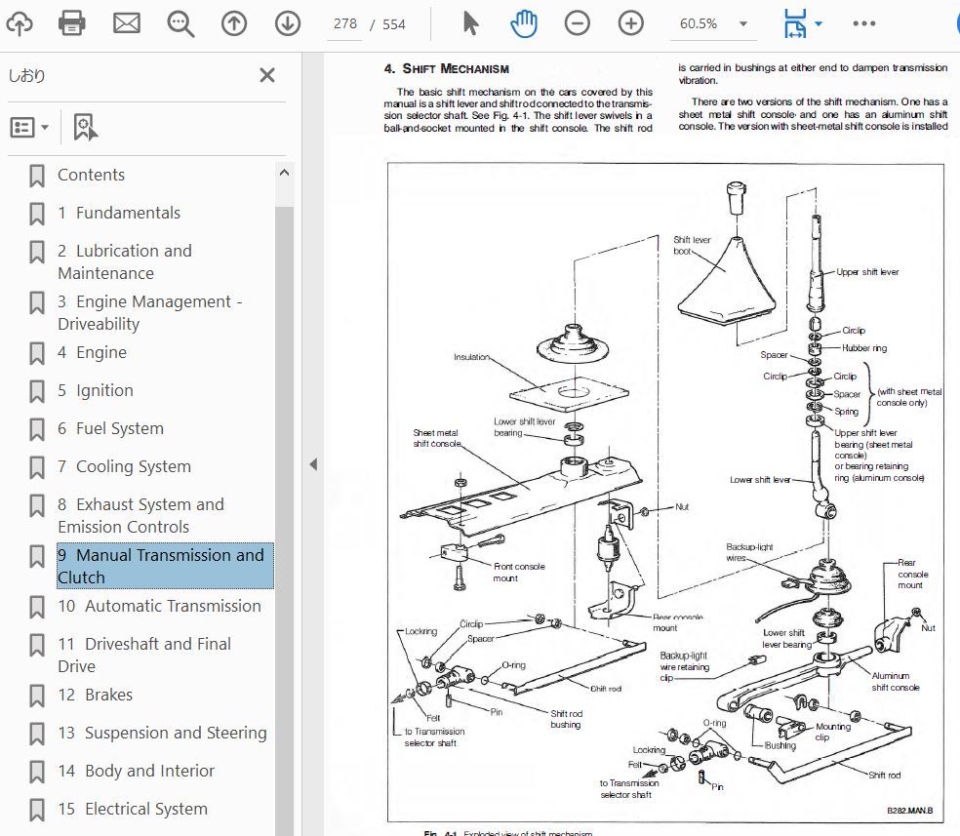
Task: Click bookmark icon beside 15 Electrical System
Action: pyautogui.click(x=37, y=809)
